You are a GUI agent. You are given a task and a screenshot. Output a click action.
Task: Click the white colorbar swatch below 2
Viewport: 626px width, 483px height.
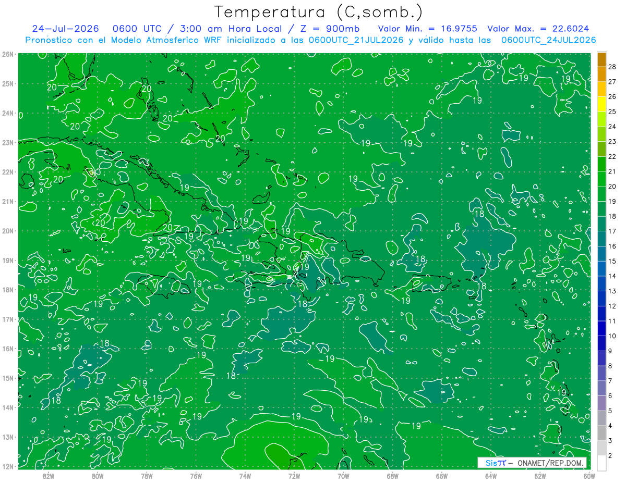tap(601, 463)
